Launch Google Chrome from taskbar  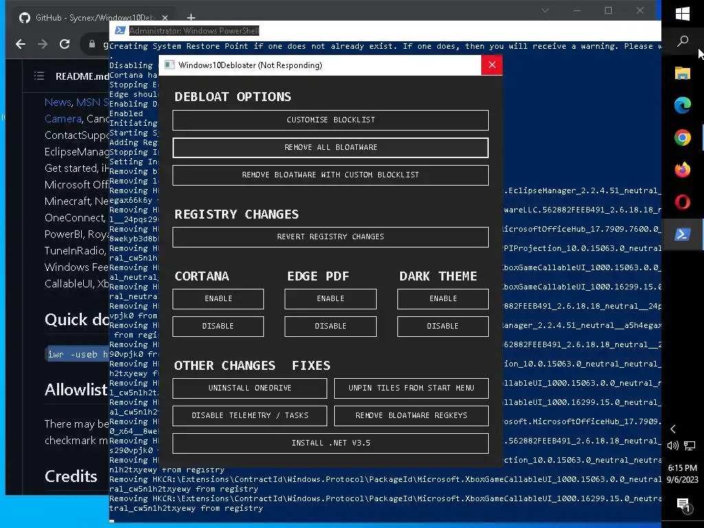point(683,137)
